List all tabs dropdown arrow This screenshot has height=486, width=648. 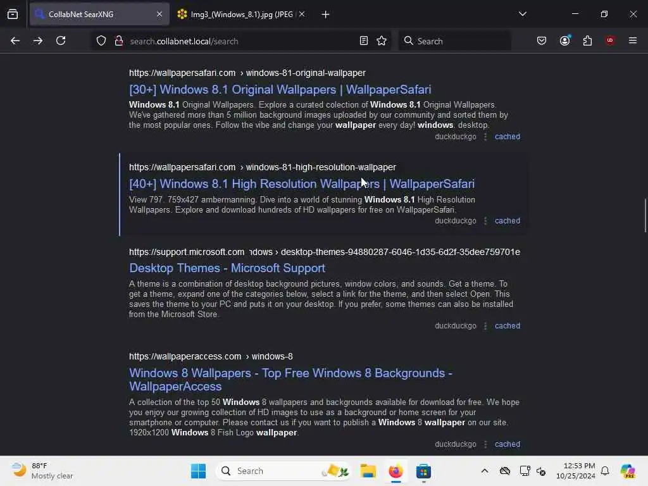point(522,14)
